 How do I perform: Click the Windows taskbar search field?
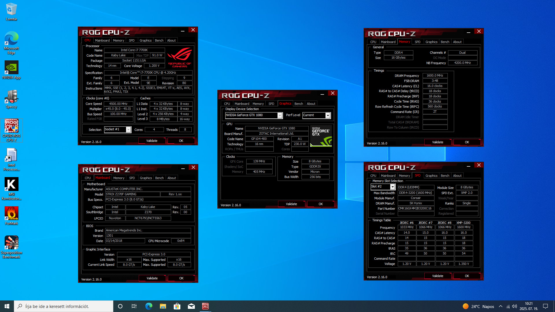tap(64, 306)
